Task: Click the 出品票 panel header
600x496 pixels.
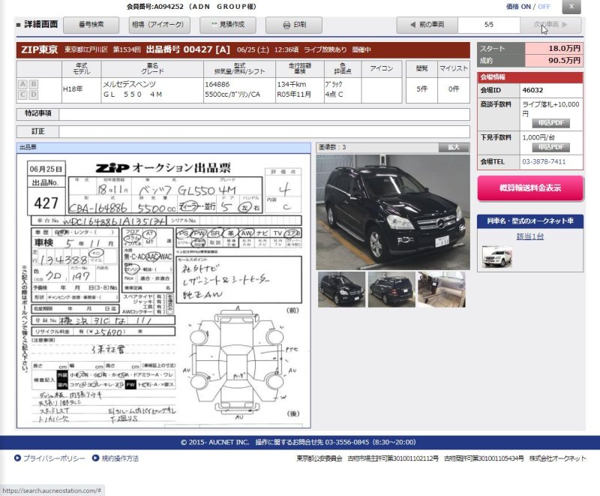Action: click(x=163, y=148)
